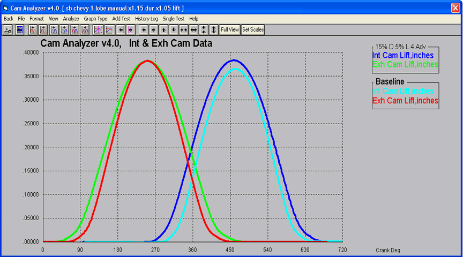The height and width of the screenshot is (257, 463).
Task: Shift the blue-only curve right using its toolbar icon
Action: tap(64, 30)
